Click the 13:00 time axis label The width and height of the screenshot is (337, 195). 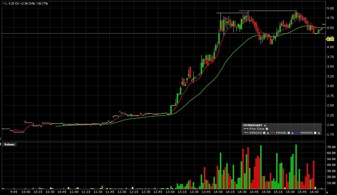pos(170,192)
